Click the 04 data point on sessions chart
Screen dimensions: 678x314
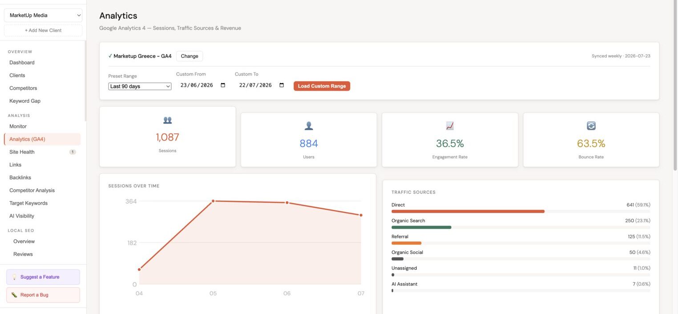click(139, 269)
